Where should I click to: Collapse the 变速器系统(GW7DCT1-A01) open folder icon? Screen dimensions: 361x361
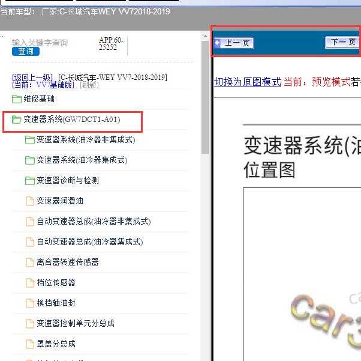pos(17,120)
